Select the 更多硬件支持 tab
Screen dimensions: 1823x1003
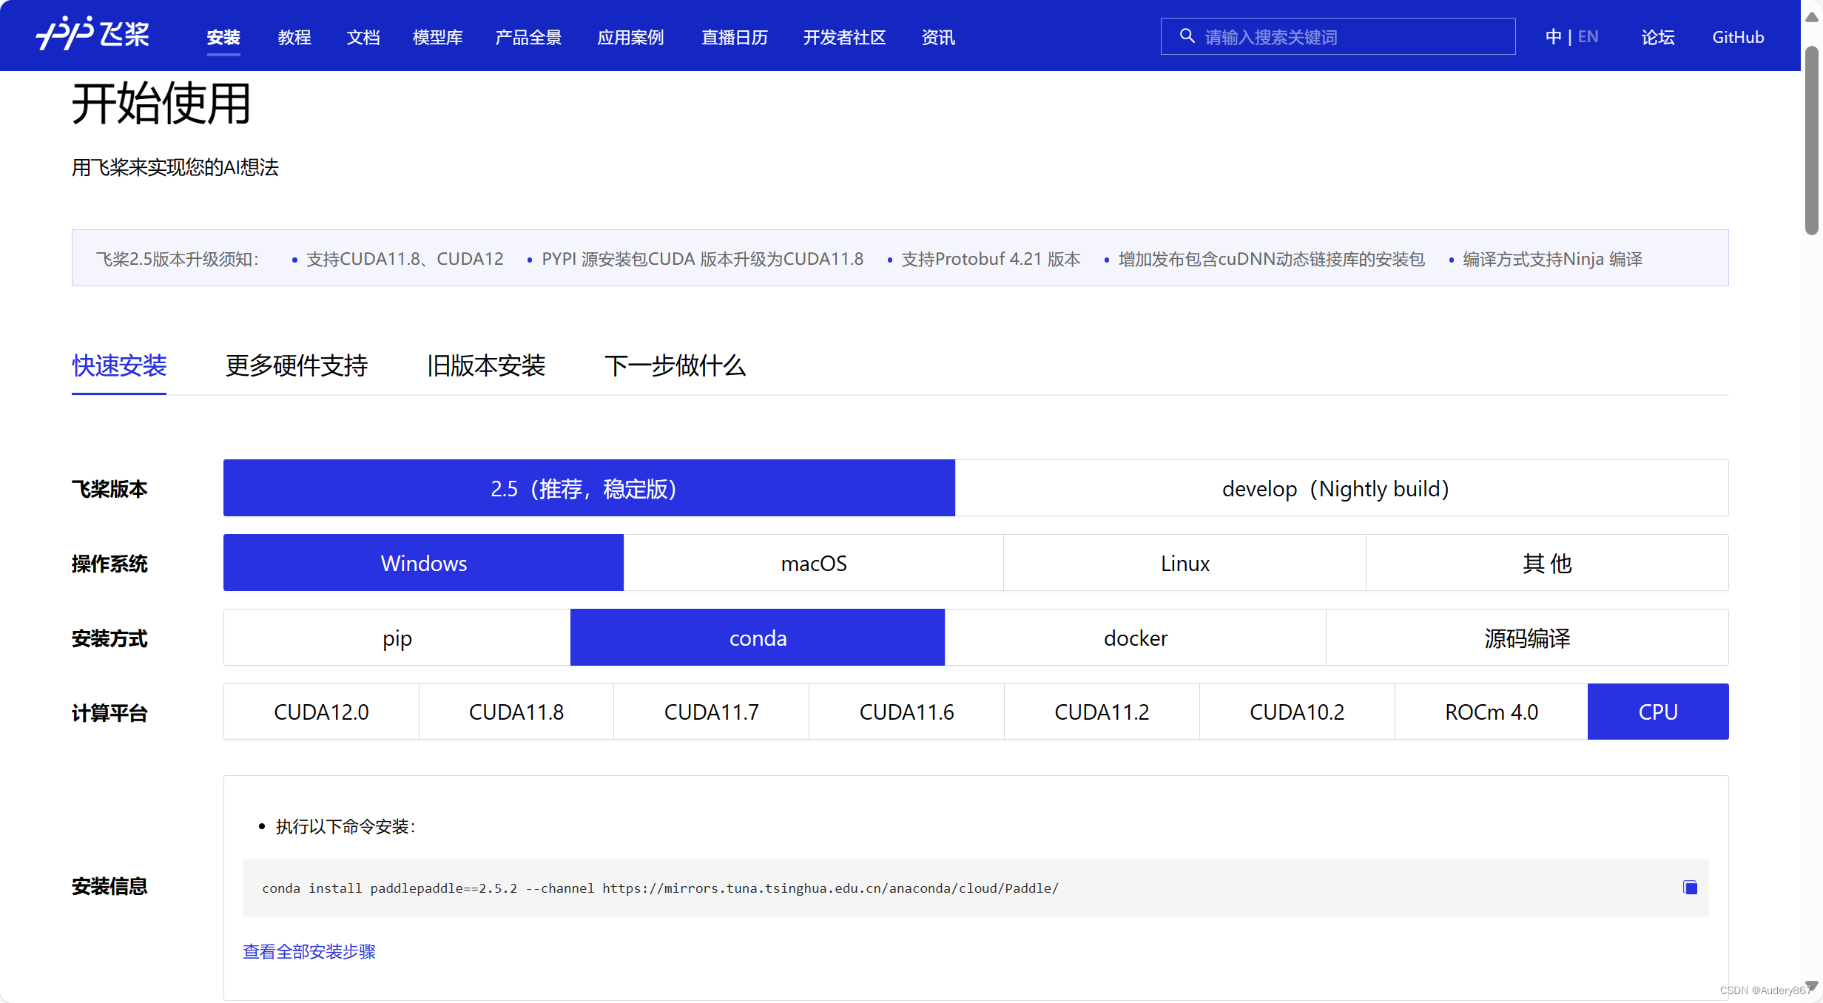point(297,365)
